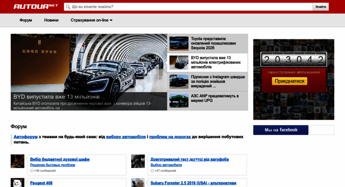Open 'Підписник з Instagram швидше за поліцію' article
The height and width of the screenshot is (187, 345).
(x=218, y=81)
